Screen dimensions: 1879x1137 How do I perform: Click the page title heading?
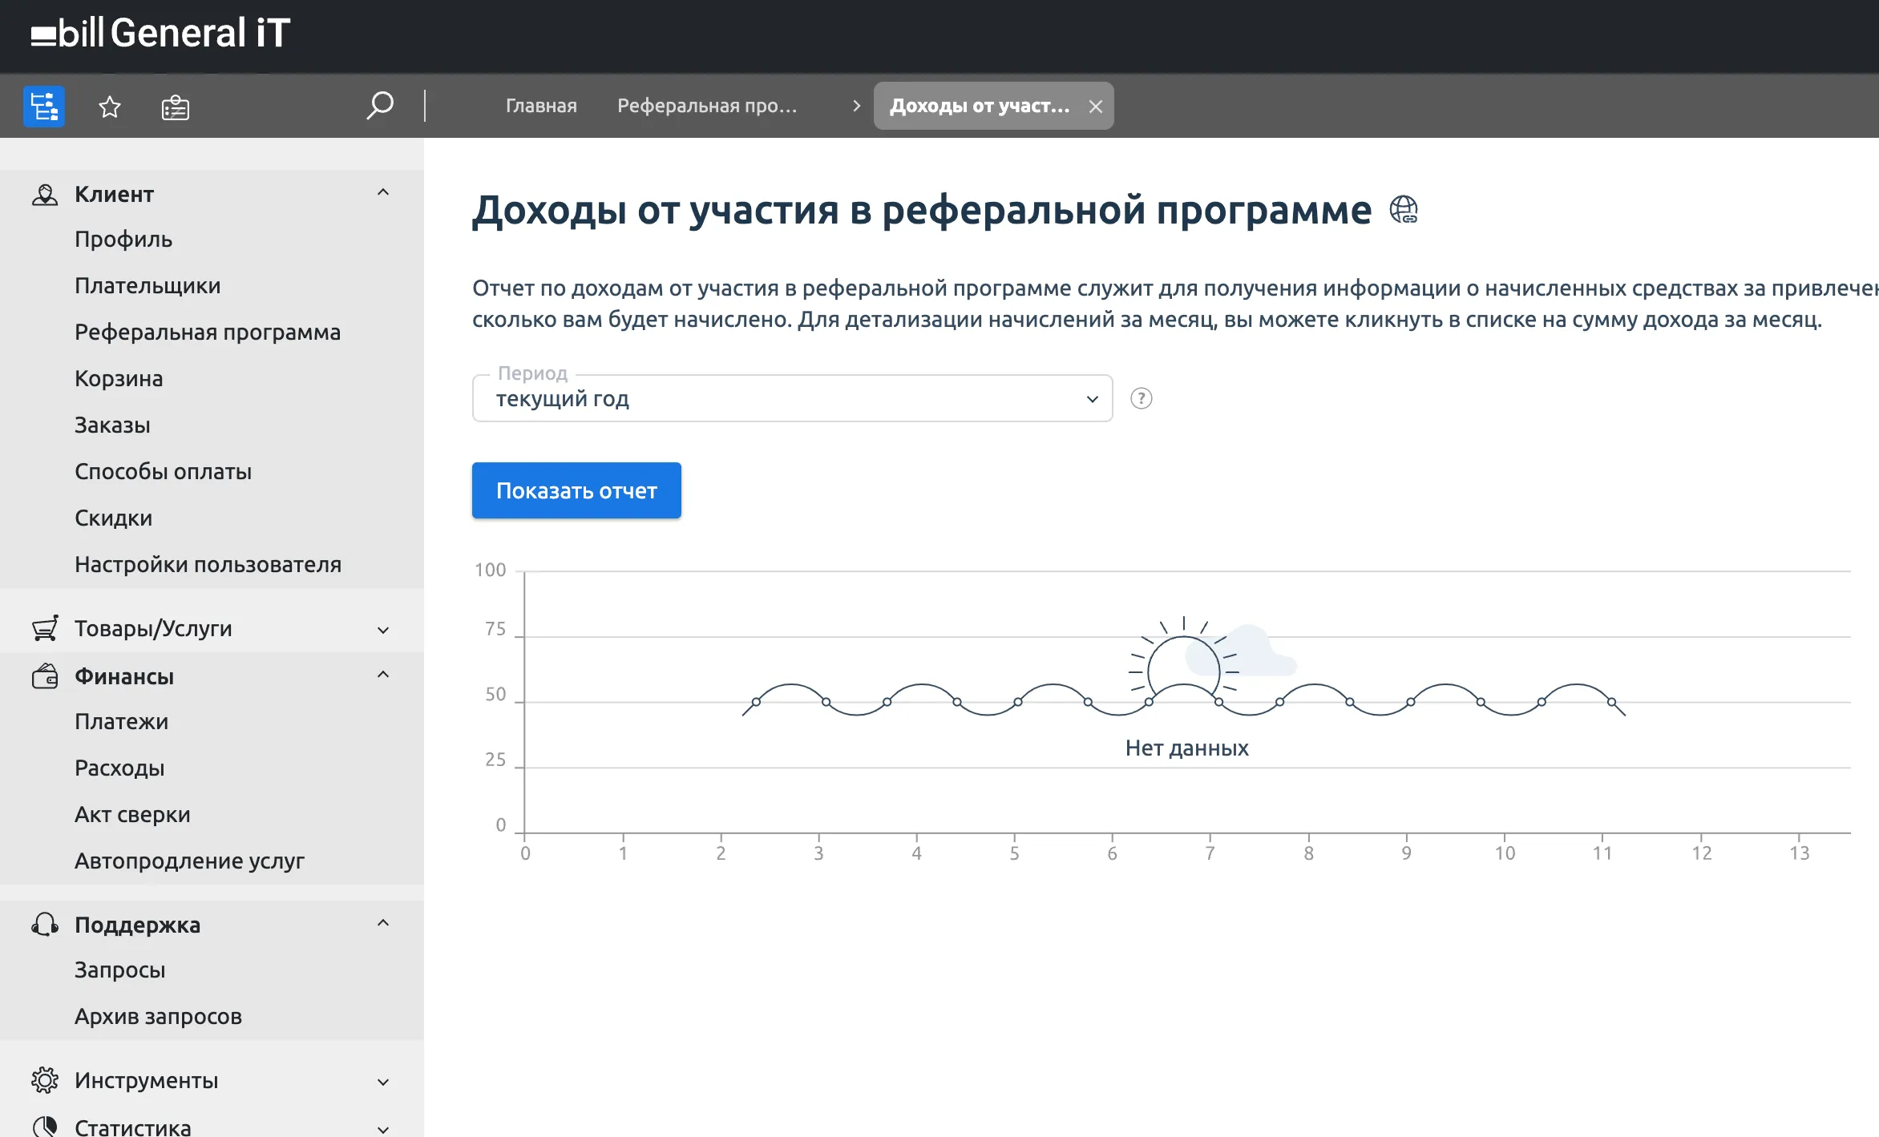coord(922,210)
